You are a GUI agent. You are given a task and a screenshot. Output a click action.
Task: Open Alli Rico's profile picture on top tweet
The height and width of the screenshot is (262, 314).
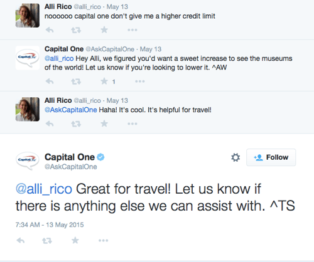pyautogui.click(x=28, y=15)
